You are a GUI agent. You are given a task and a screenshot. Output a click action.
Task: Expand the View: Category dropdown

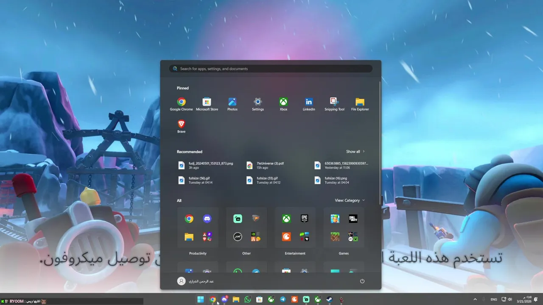pyautogui.click(x=350, y=200)
